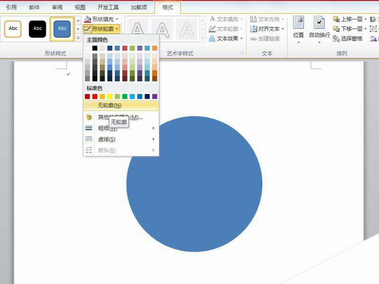Screen dimensions: 379x284
Task: Click the Text Outline icon
Action: 212,29
